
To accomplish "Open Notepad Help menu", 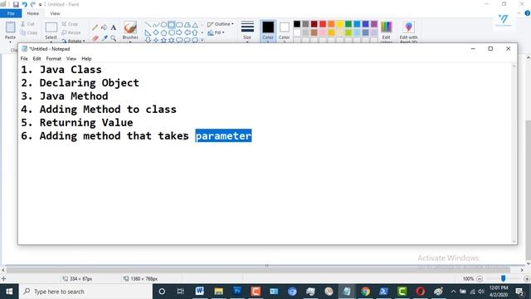I will click(x=86, y=59).
